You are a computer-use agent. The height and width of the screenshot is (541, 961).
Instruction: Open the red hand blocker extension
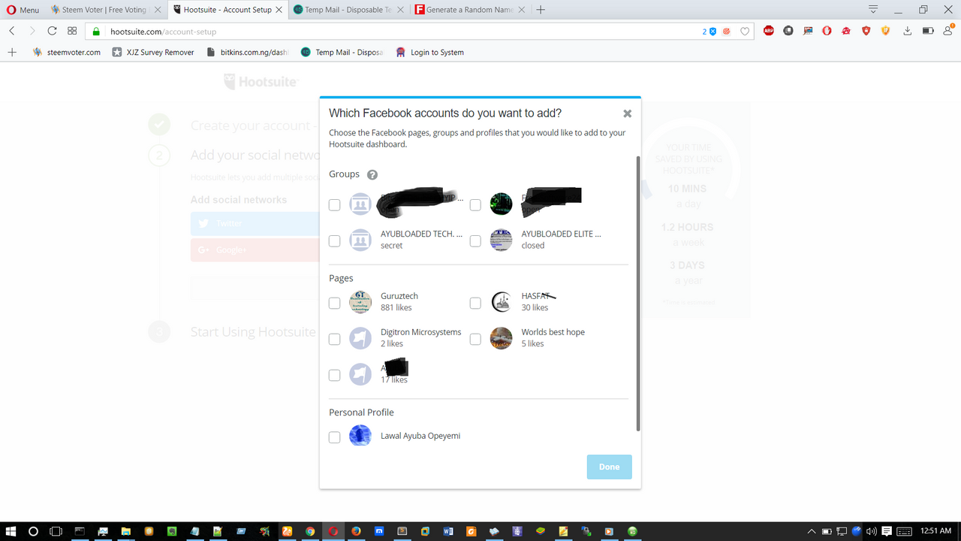tap(827, 31)
